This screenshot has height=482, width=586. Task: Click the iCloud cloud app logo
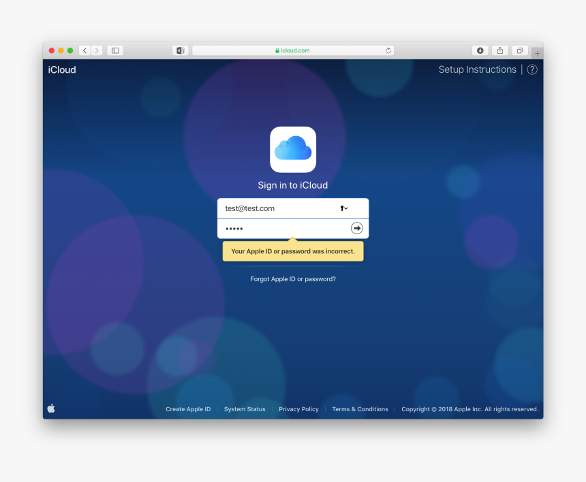pos(293,149)
